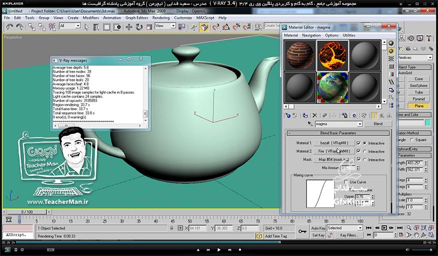Open the Rendering menu

tap(161, 18)
